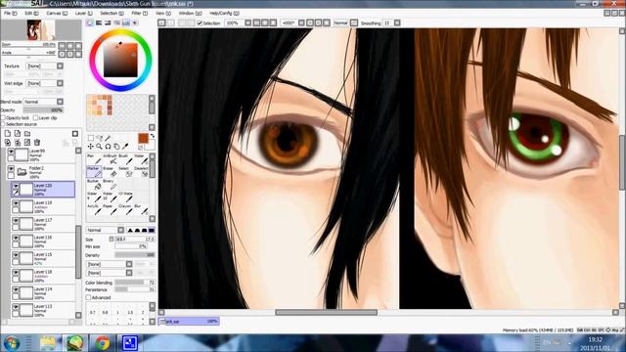Image resolution: width=626 pixels, height=352 pixels.
Task: Pick the lasso selection tool
Action: click(100, 138)
